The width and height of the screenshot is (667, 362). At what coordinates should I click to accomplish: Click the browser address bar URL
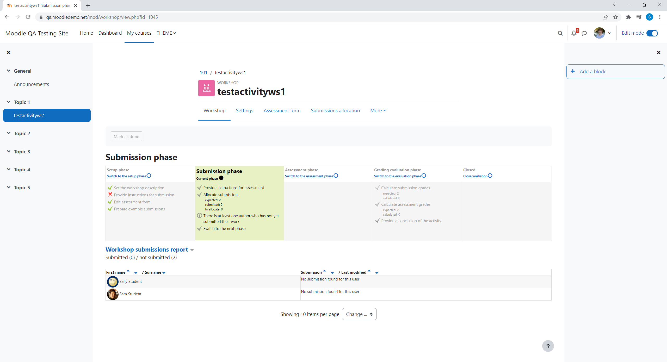[102, 17]
